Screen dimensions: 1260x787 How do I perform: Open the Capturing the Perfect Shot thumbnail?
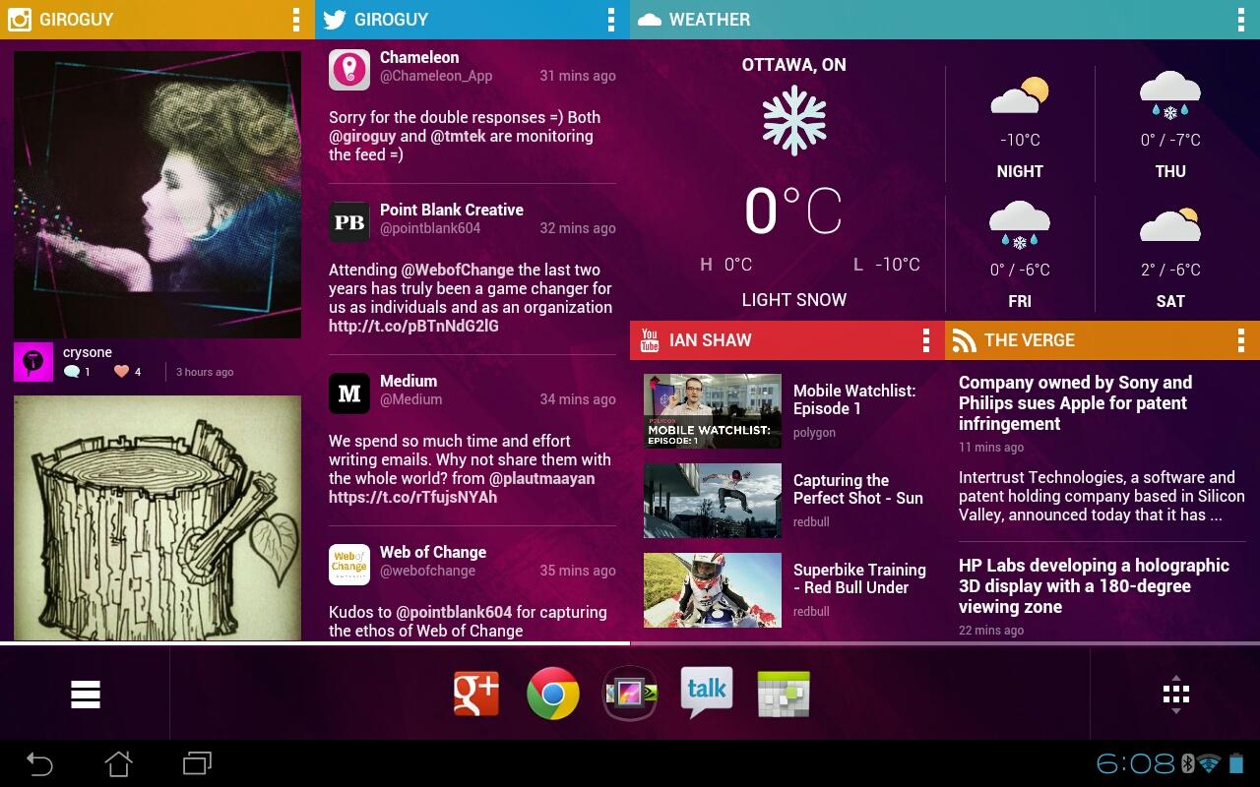pos(713,501)
